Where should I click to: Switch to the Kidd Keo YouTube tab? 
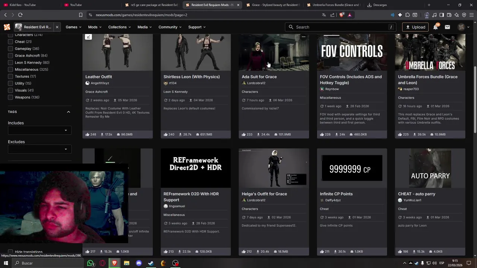[x=30, y=5]
